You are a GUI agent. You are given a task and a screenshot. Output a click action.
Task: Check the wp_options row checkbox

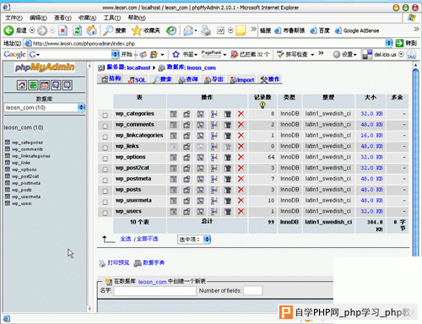105,159
